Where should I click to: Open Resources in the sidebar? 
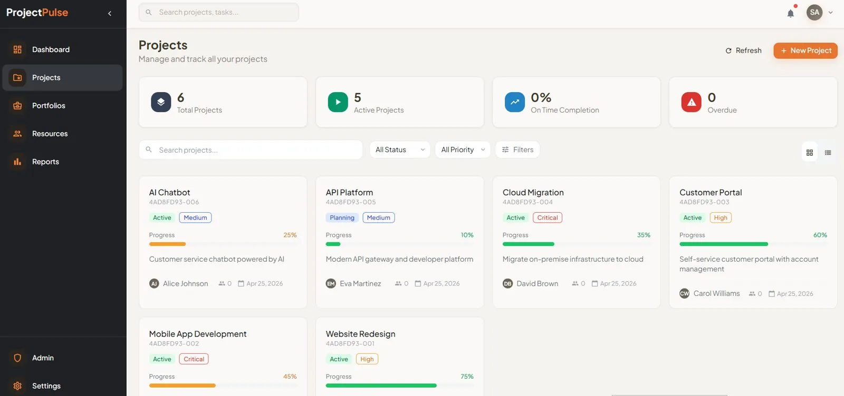point(62,134)
